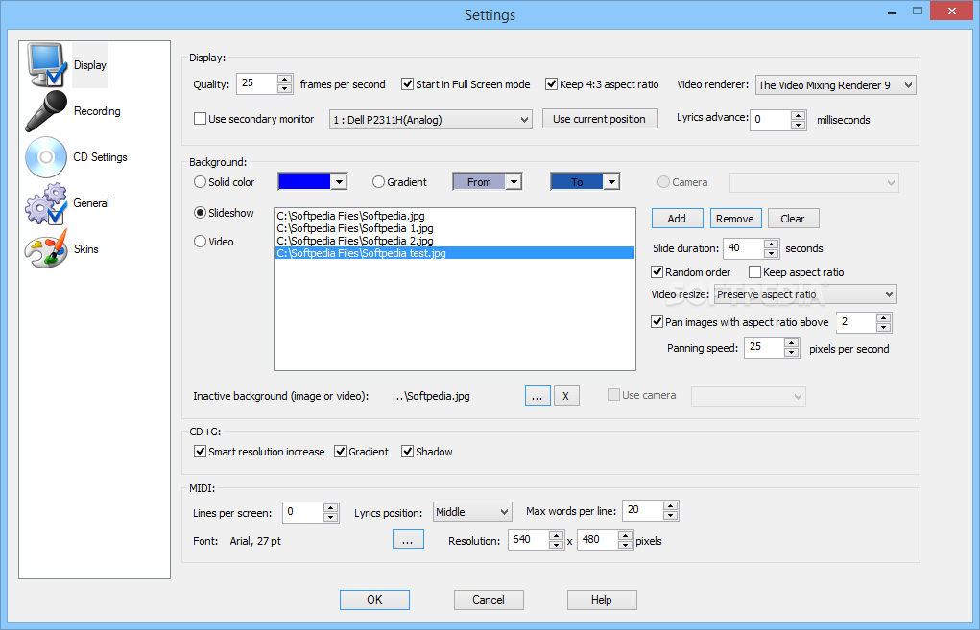The height and width of the screenshot is (630, 980).
Task: Click the Cancel button
Action: [x=489, y=600]
